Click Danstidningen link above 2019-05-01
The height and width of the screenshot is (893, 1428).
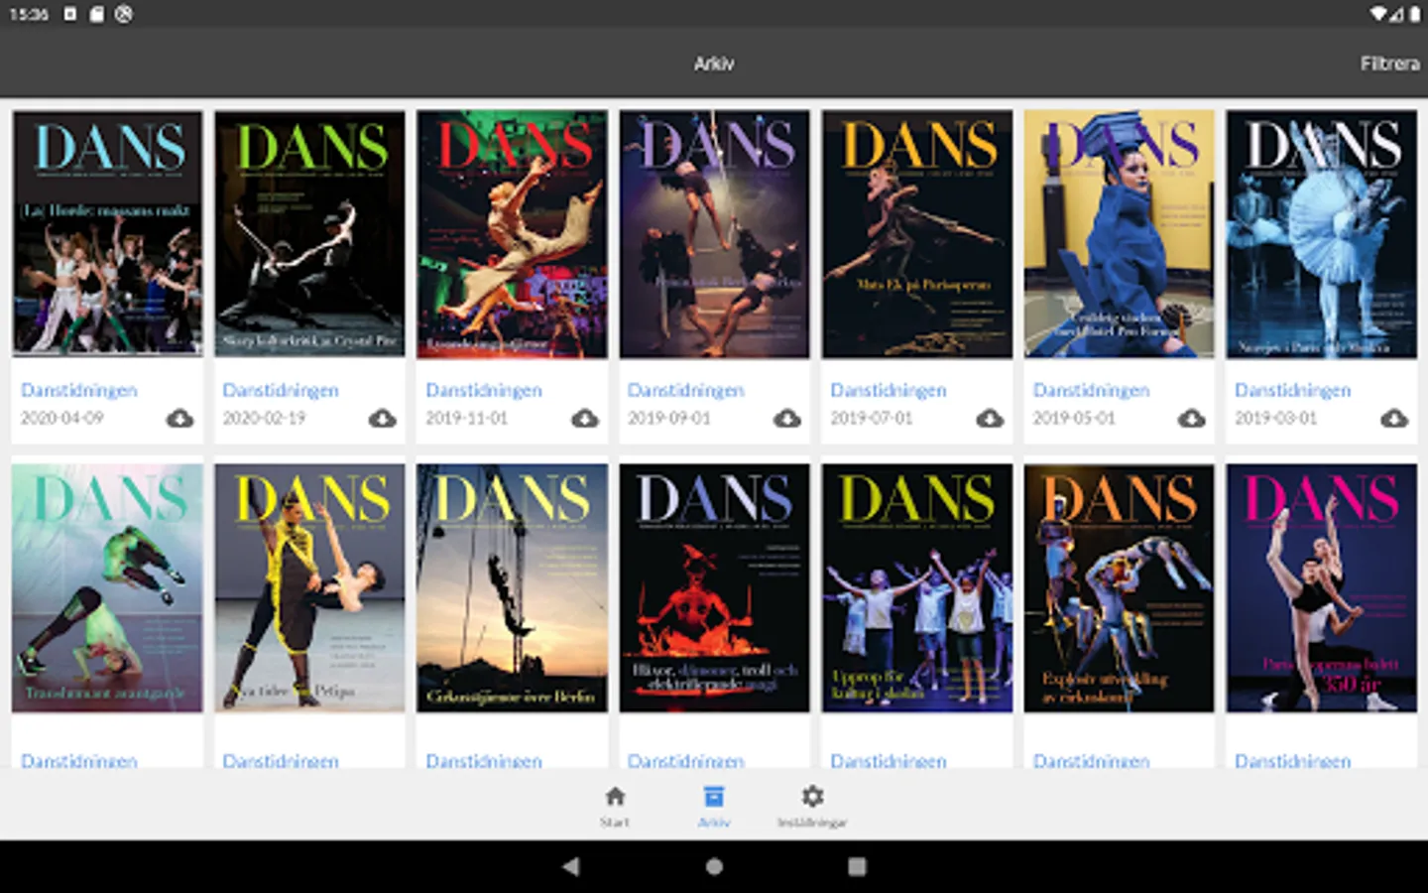pos(1091,390)
